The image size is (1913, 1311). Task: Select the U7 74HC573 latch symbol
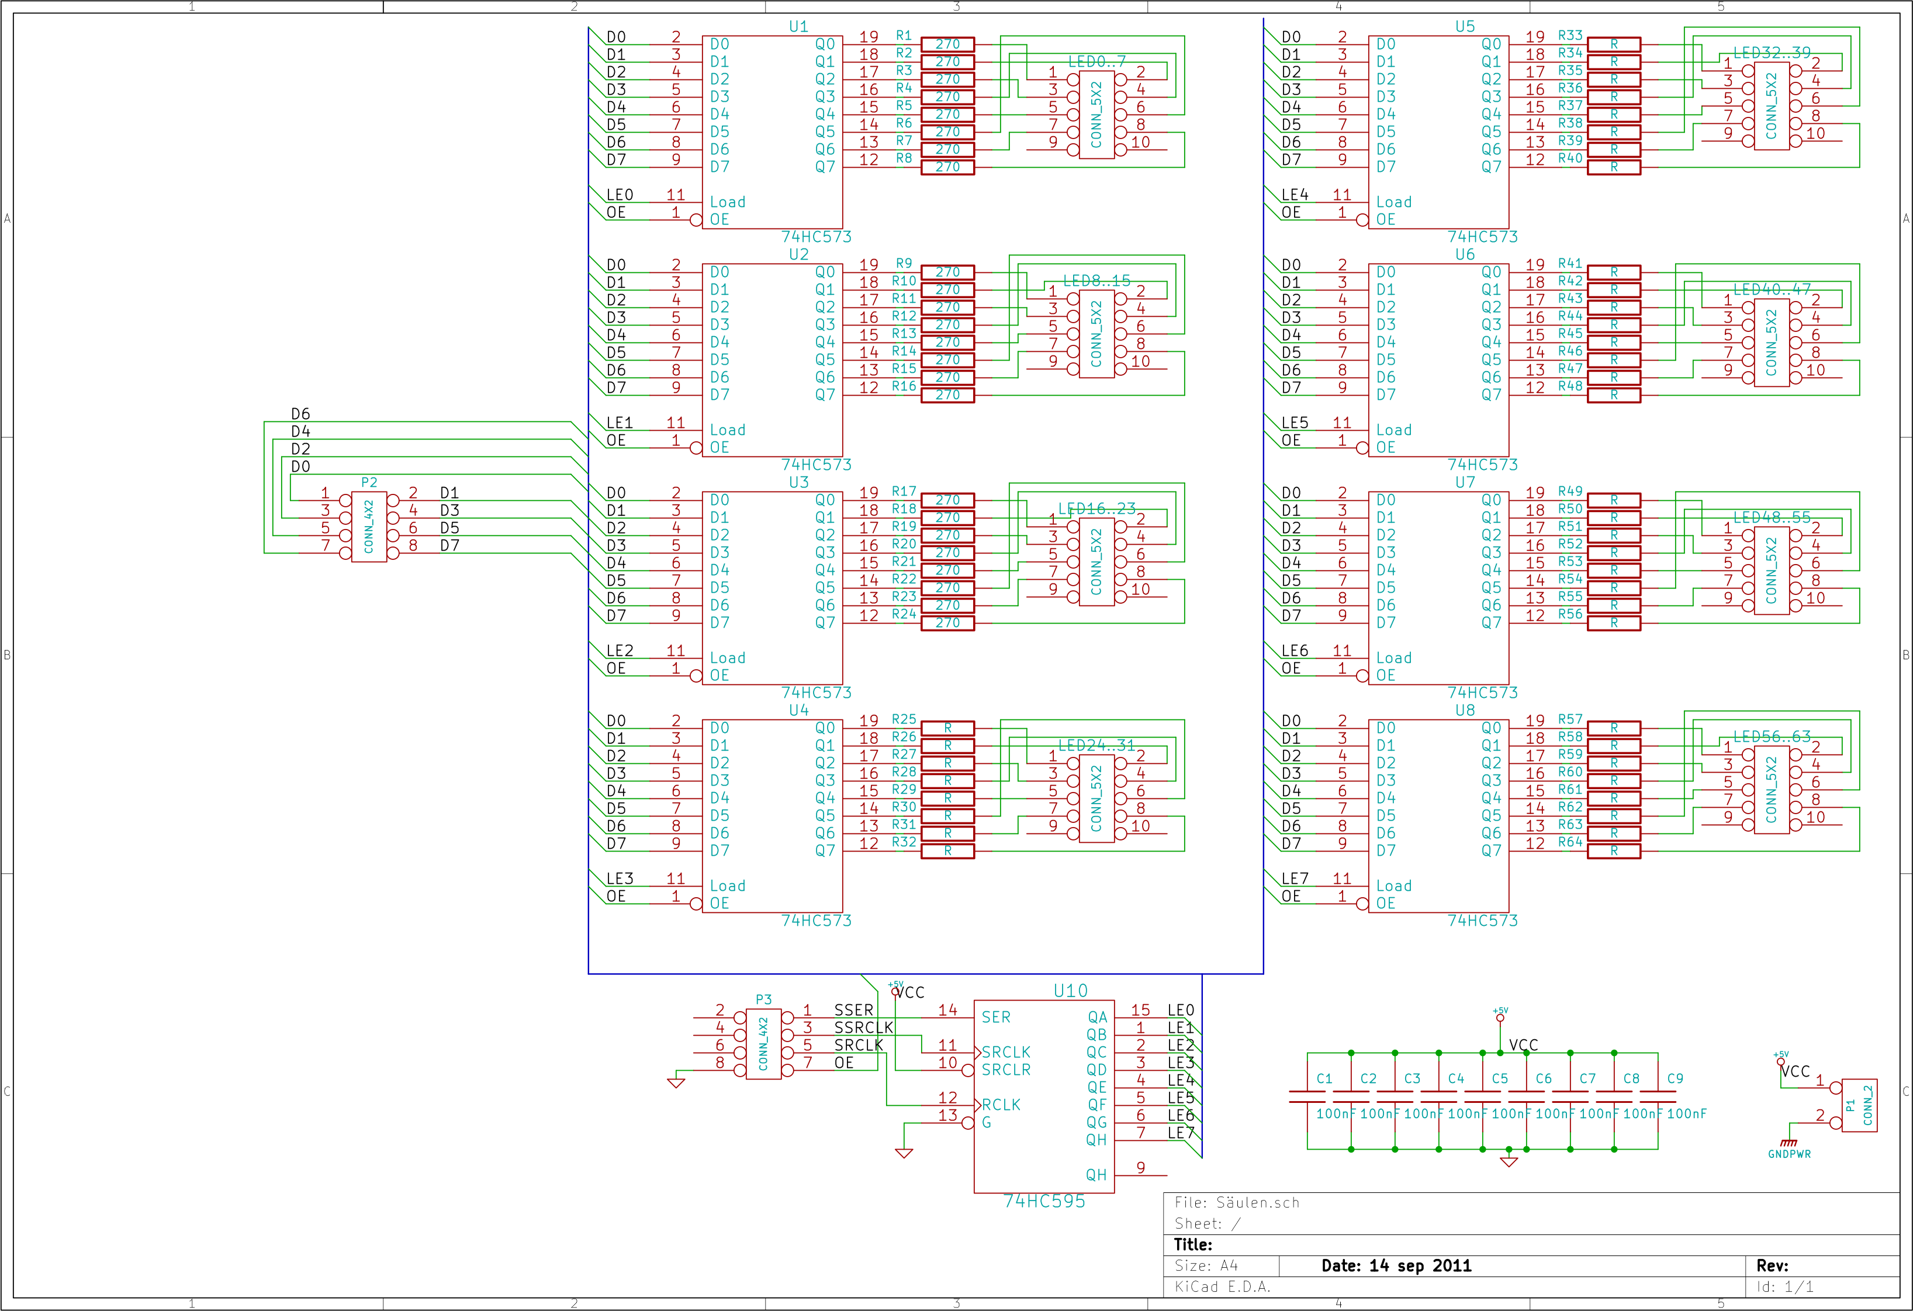[1438, 587]
